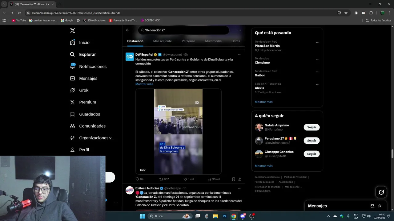View stats of DW Español post
This screenshot has height=221, width=394.
[209, 179]
